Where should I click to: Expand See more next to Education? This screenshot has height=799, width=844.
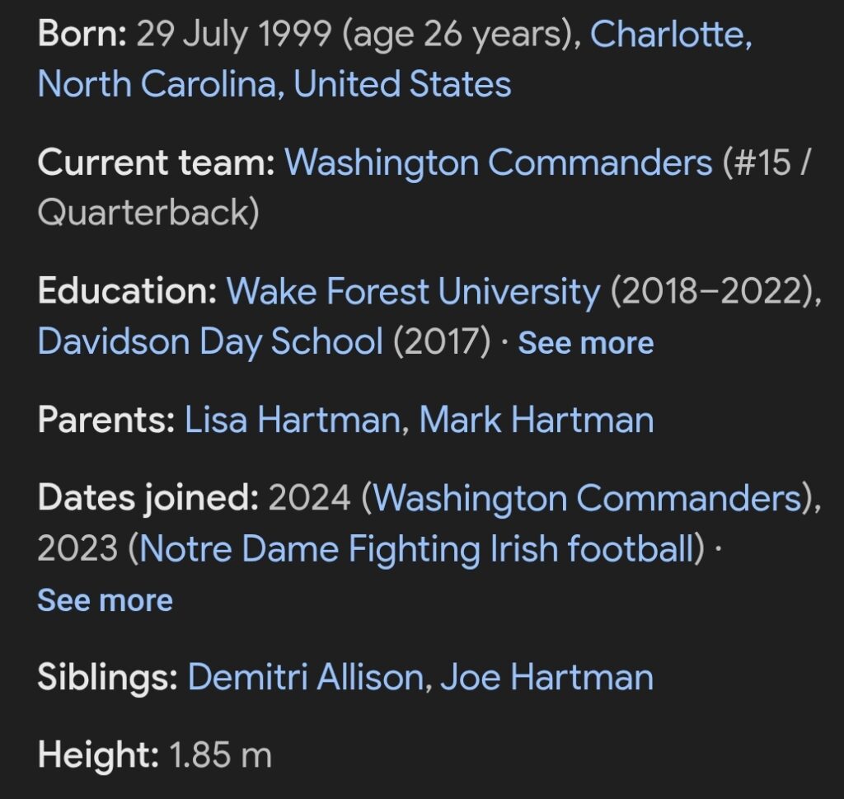pos(585,343)
